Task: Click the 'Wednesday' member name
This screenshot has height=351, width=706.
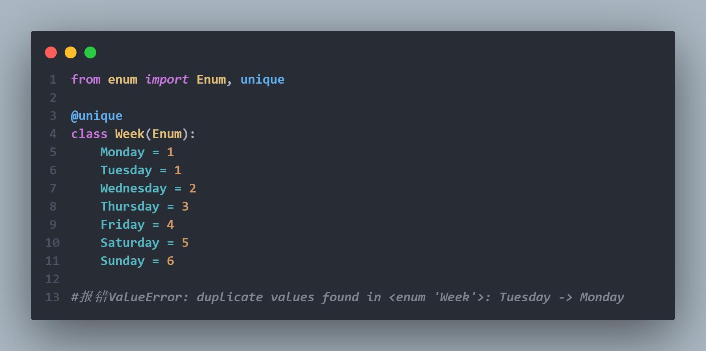Action: coord(133,189)
